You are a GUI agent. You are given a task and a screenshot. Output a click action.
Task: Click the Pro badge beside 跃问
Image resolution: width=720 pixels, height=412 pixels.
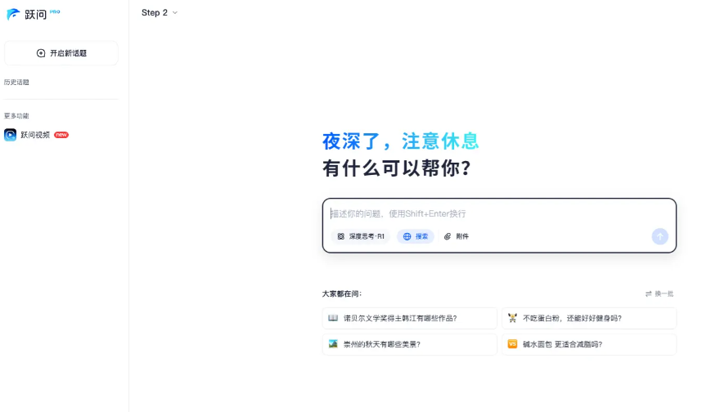[x=55, y=11]
